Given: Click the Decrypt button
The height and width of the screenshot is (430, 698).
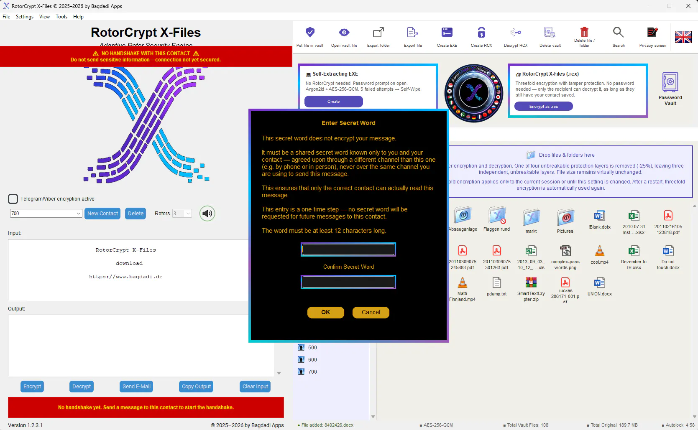Looking at the screenshot, I should [x=82, y=387].
